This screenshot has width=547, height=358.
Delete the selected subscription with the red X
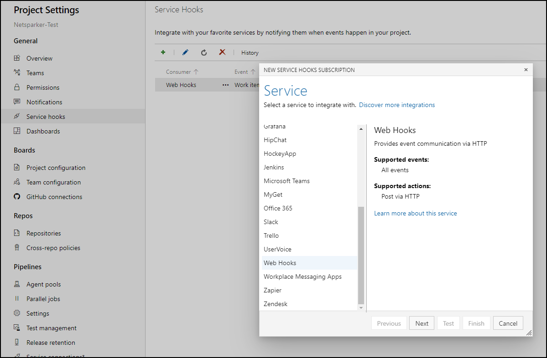222,52
